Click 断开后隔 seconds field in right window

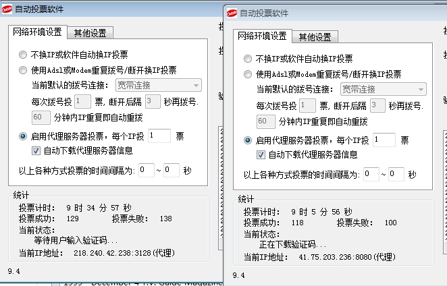pos(377,105)
